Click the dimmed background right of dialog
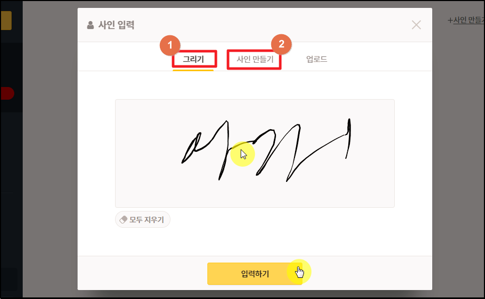This screenshot has width=485, height=299. (458, 155)
